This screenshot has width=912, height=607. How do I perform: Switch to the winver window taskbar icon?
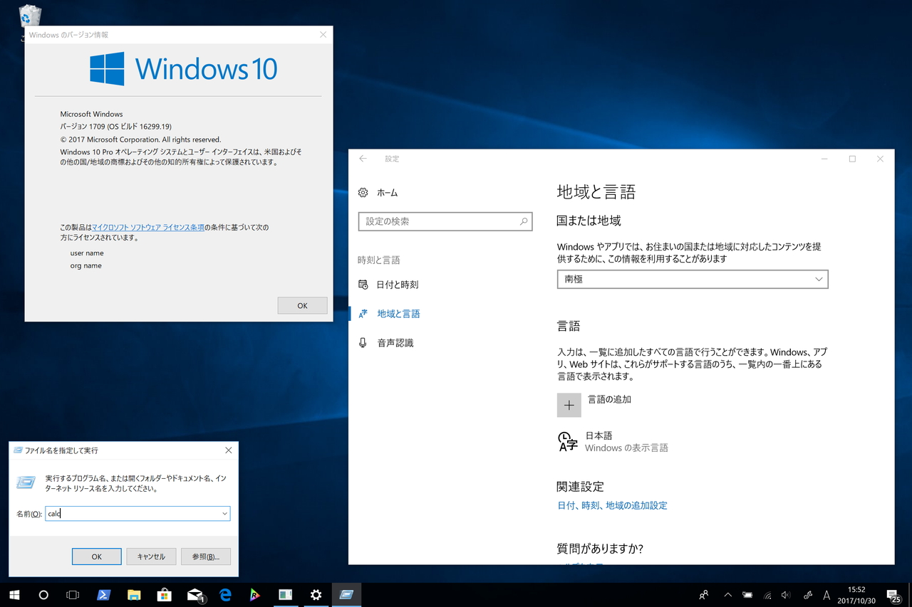pyautogui.click(x=286, y=595)
